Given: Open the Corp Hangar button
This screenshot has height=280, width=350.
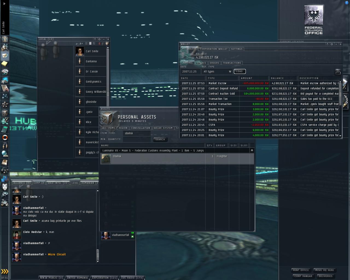Looking at the screenshot, I should click(x=303, y=276).
